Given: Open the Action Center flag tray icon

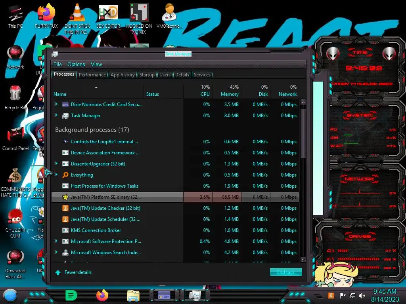Looking at the screenshot, I should click(343, 295).
